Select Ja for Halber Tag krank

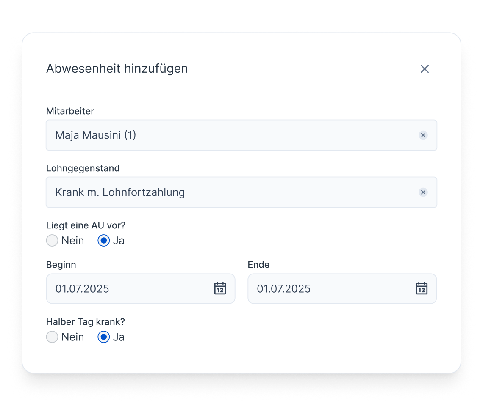click(103, 337)
